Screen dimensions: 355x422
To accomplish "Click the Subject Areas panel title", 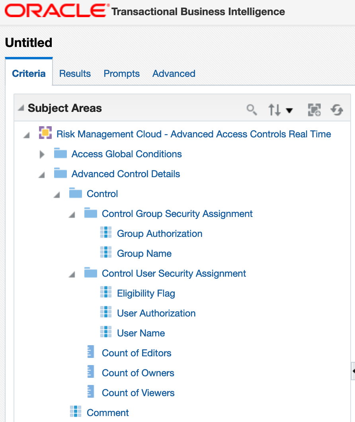I will pos(65,108).
